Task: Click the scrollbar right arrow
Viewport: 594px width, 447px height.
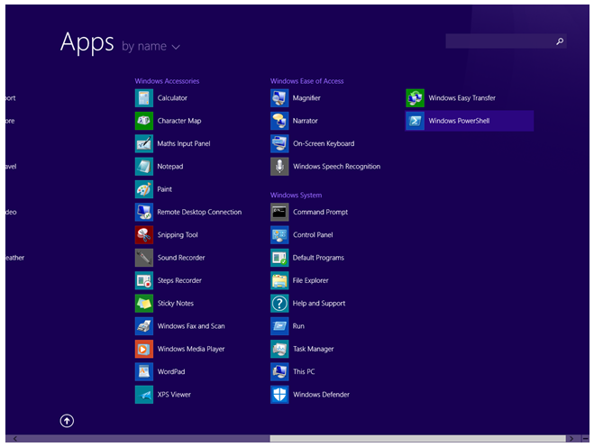Action: pyautogui.click(x=571, y=439)
